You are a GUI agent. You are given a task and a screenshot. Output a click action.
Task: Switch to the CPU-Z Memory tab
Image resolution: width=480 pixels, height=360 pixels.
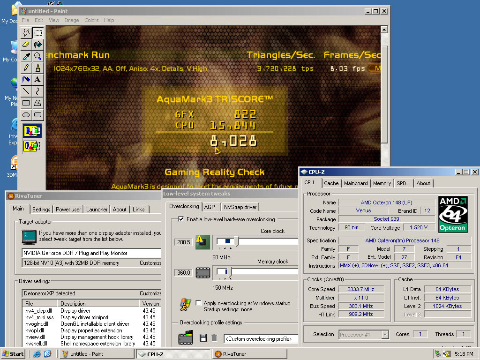(x=382, y=183)
